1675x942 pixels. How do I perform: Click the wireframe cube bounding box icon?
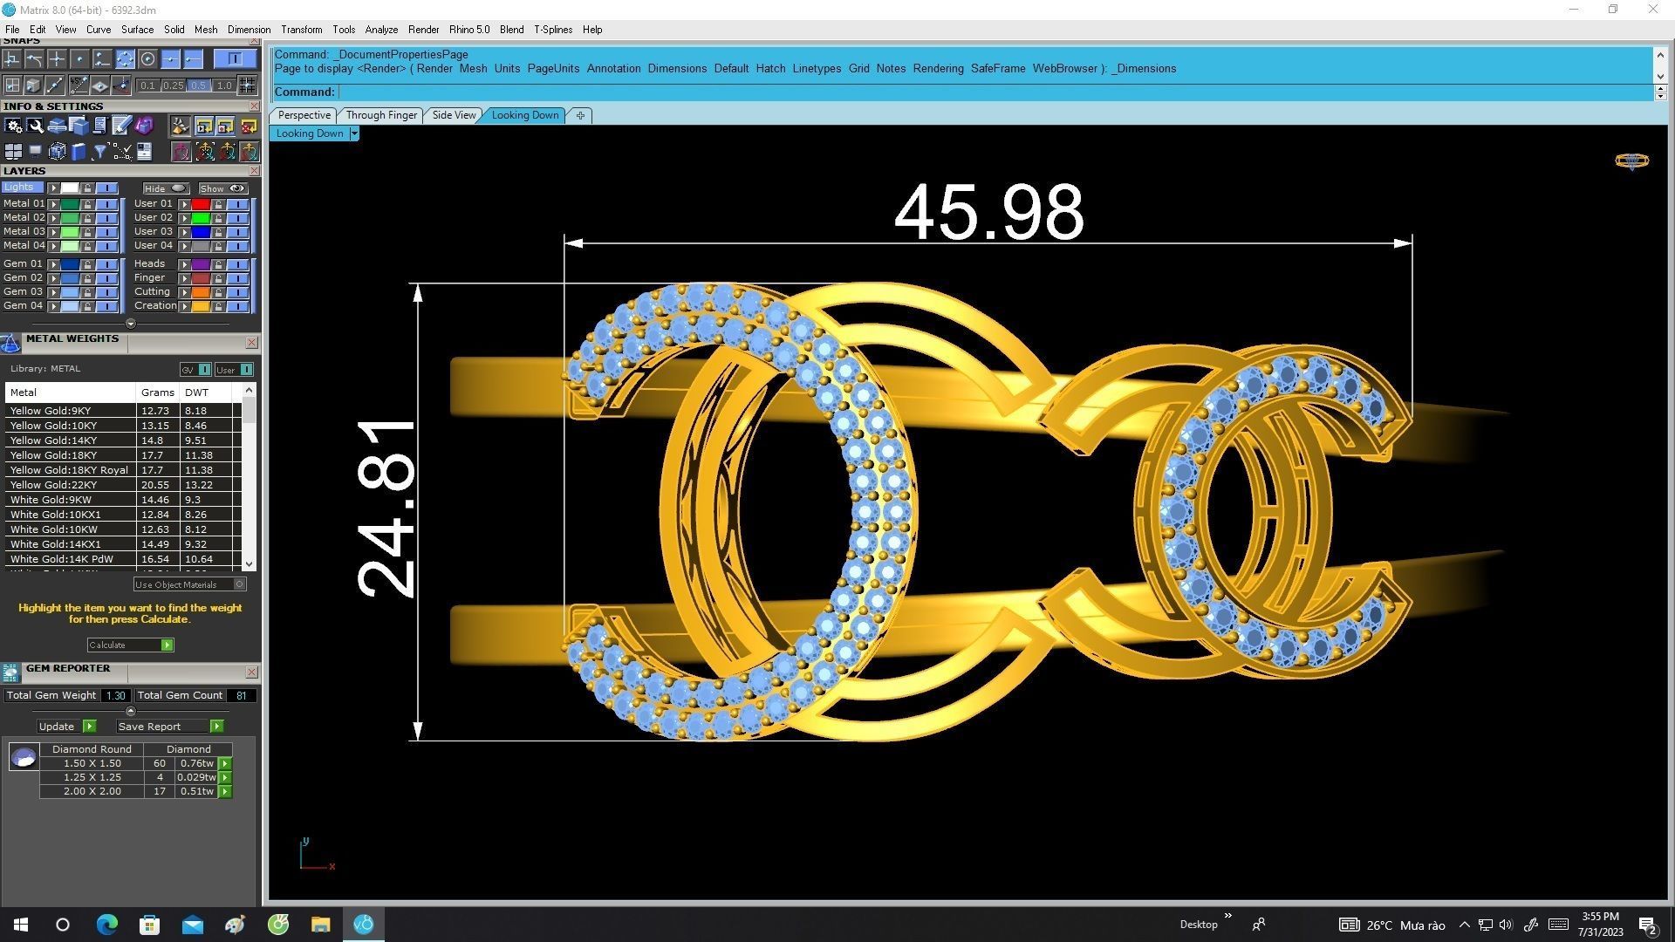(x=58, y=152)
